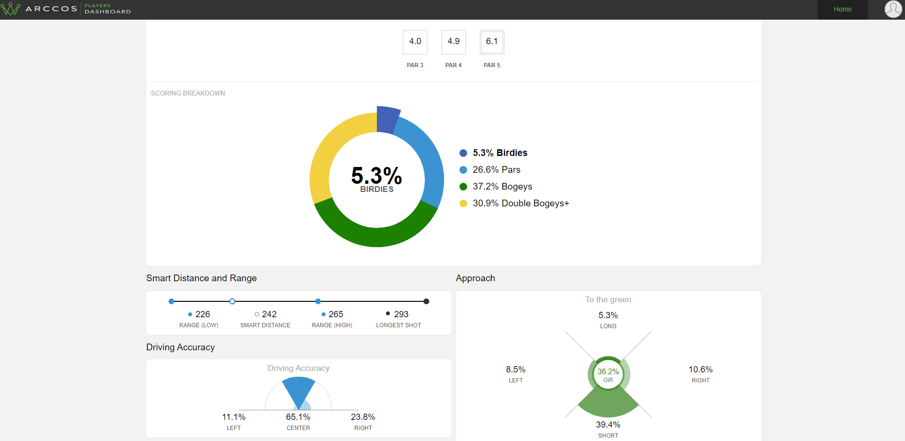Click the Range Low marker on distance line

171,301
